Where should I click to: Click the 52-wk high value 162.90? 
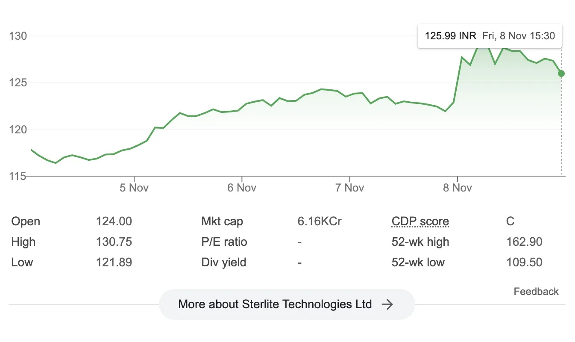(524, 242)
